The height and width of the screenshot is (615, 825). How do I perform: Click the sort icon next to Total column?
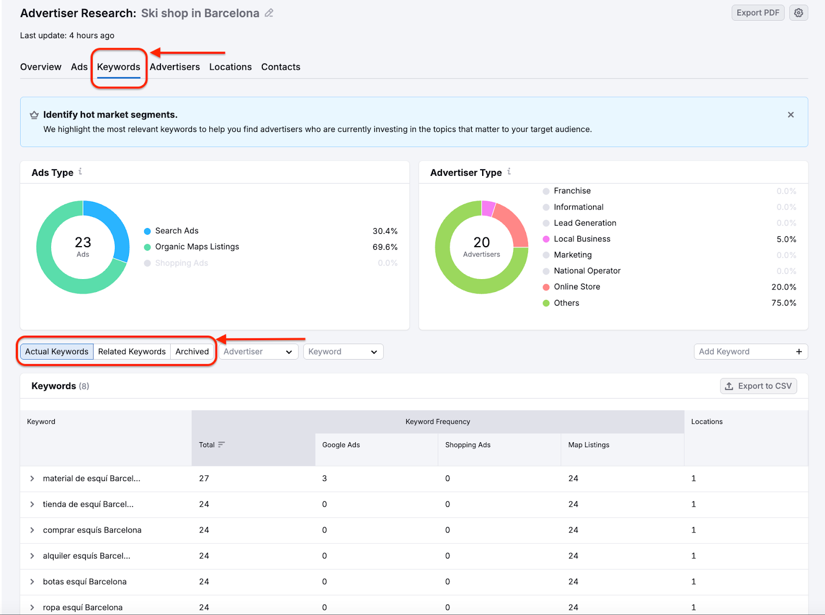point(222,444)
